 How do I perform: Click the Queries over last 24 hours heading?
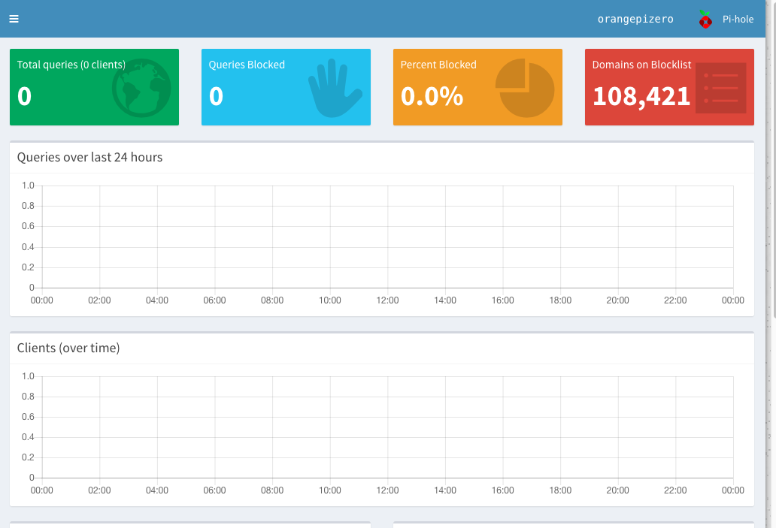point(88,157)
